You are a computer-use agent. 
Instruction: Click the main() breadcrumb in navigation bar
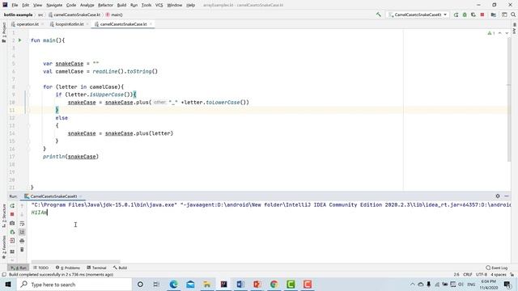pos(114,15)
